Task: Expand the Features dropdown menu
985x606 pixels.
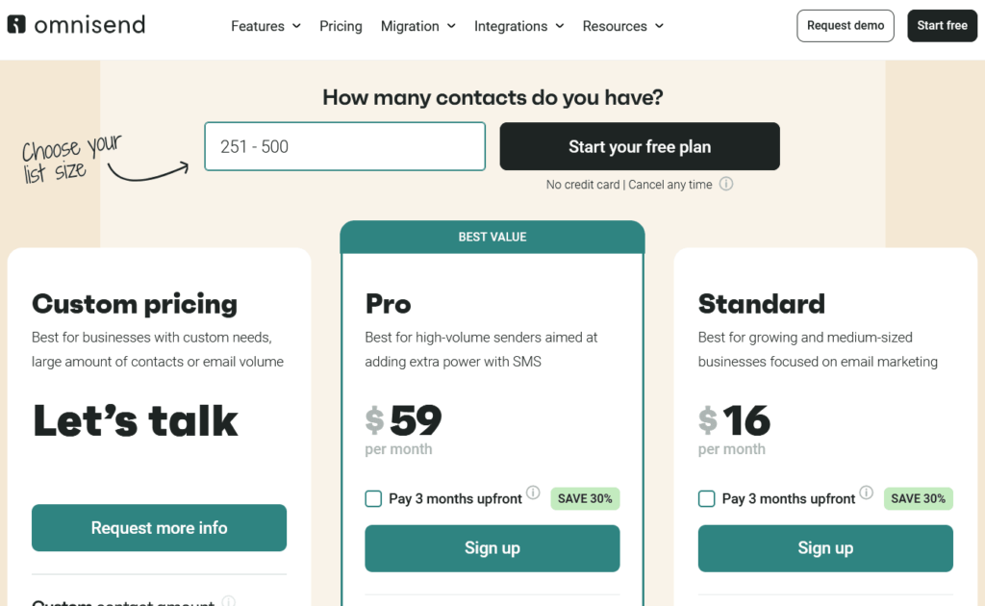Action: [265, 26]
